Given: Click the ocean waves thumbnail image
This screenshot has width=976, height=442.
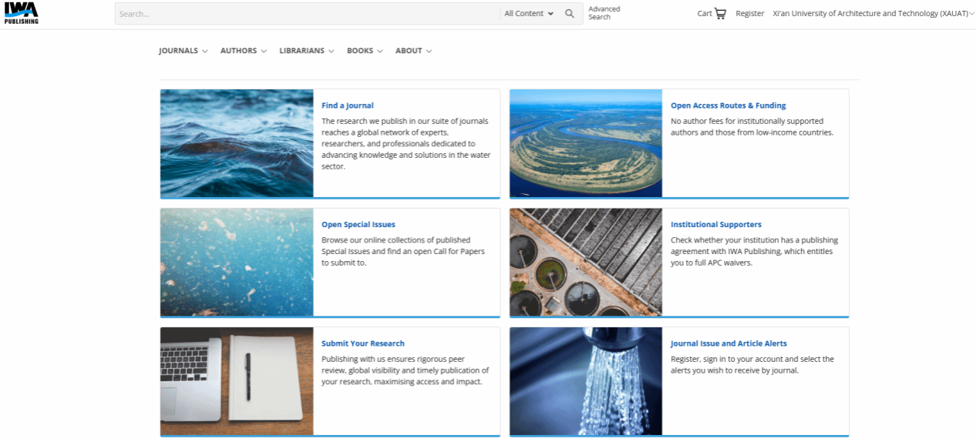Looking at the screenshot, I should 237,143.
